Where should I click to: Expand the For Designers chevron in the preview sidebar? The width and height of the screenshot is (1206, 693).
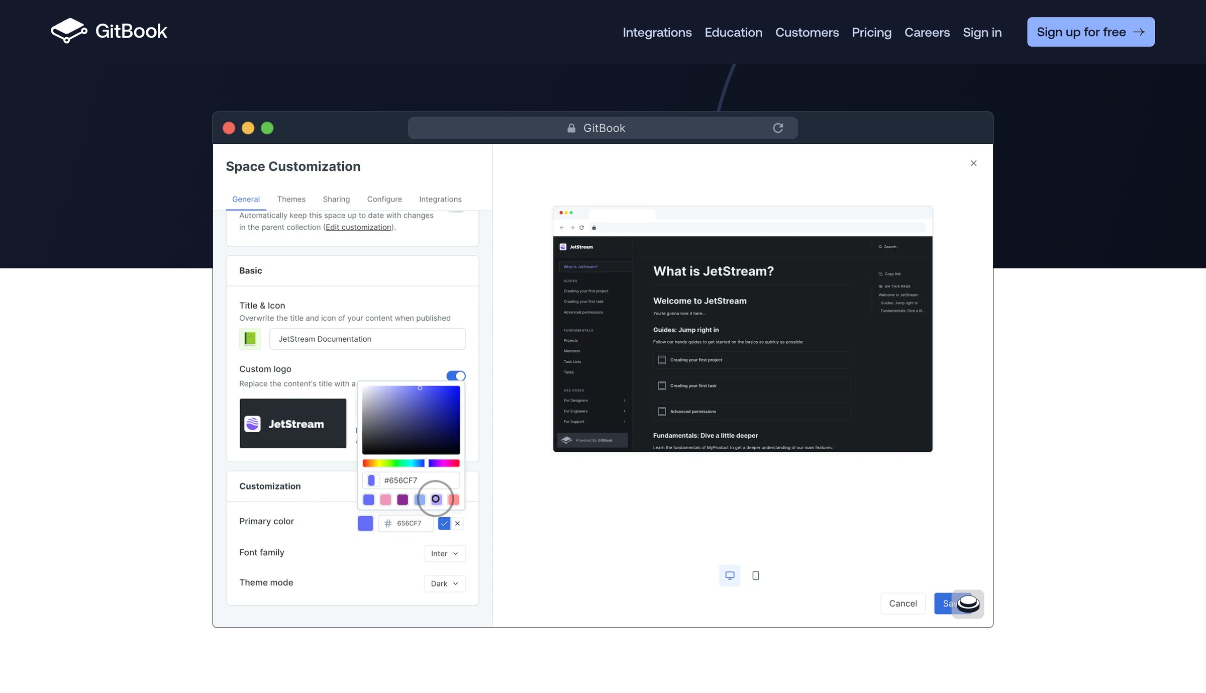click(624, 401)
